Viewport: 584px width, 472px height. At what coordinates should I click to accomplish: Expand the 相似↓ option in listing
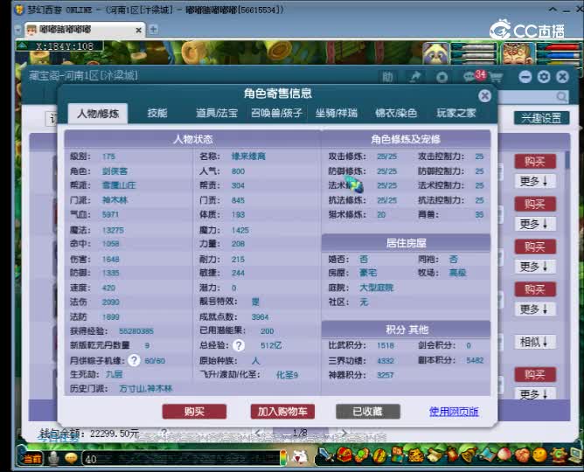[x=535, y=342]
